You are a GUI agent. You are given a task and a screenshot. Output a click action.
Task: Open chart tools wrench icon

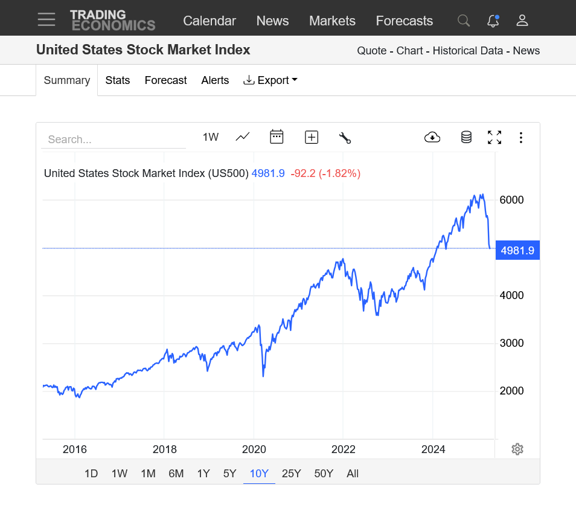click(x=345, y=138)
